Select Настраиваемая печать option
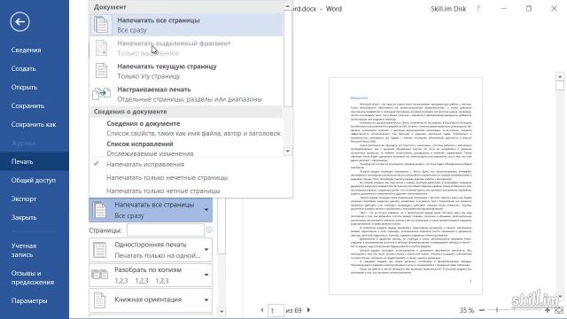Screen dimensions: 567x319 (x=186, y=94)
